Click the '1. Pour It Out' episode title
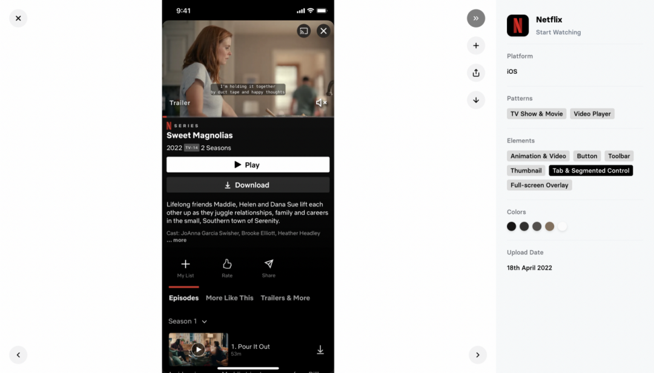Viewport: 654px width, 373px height. (x=250, y=347)
